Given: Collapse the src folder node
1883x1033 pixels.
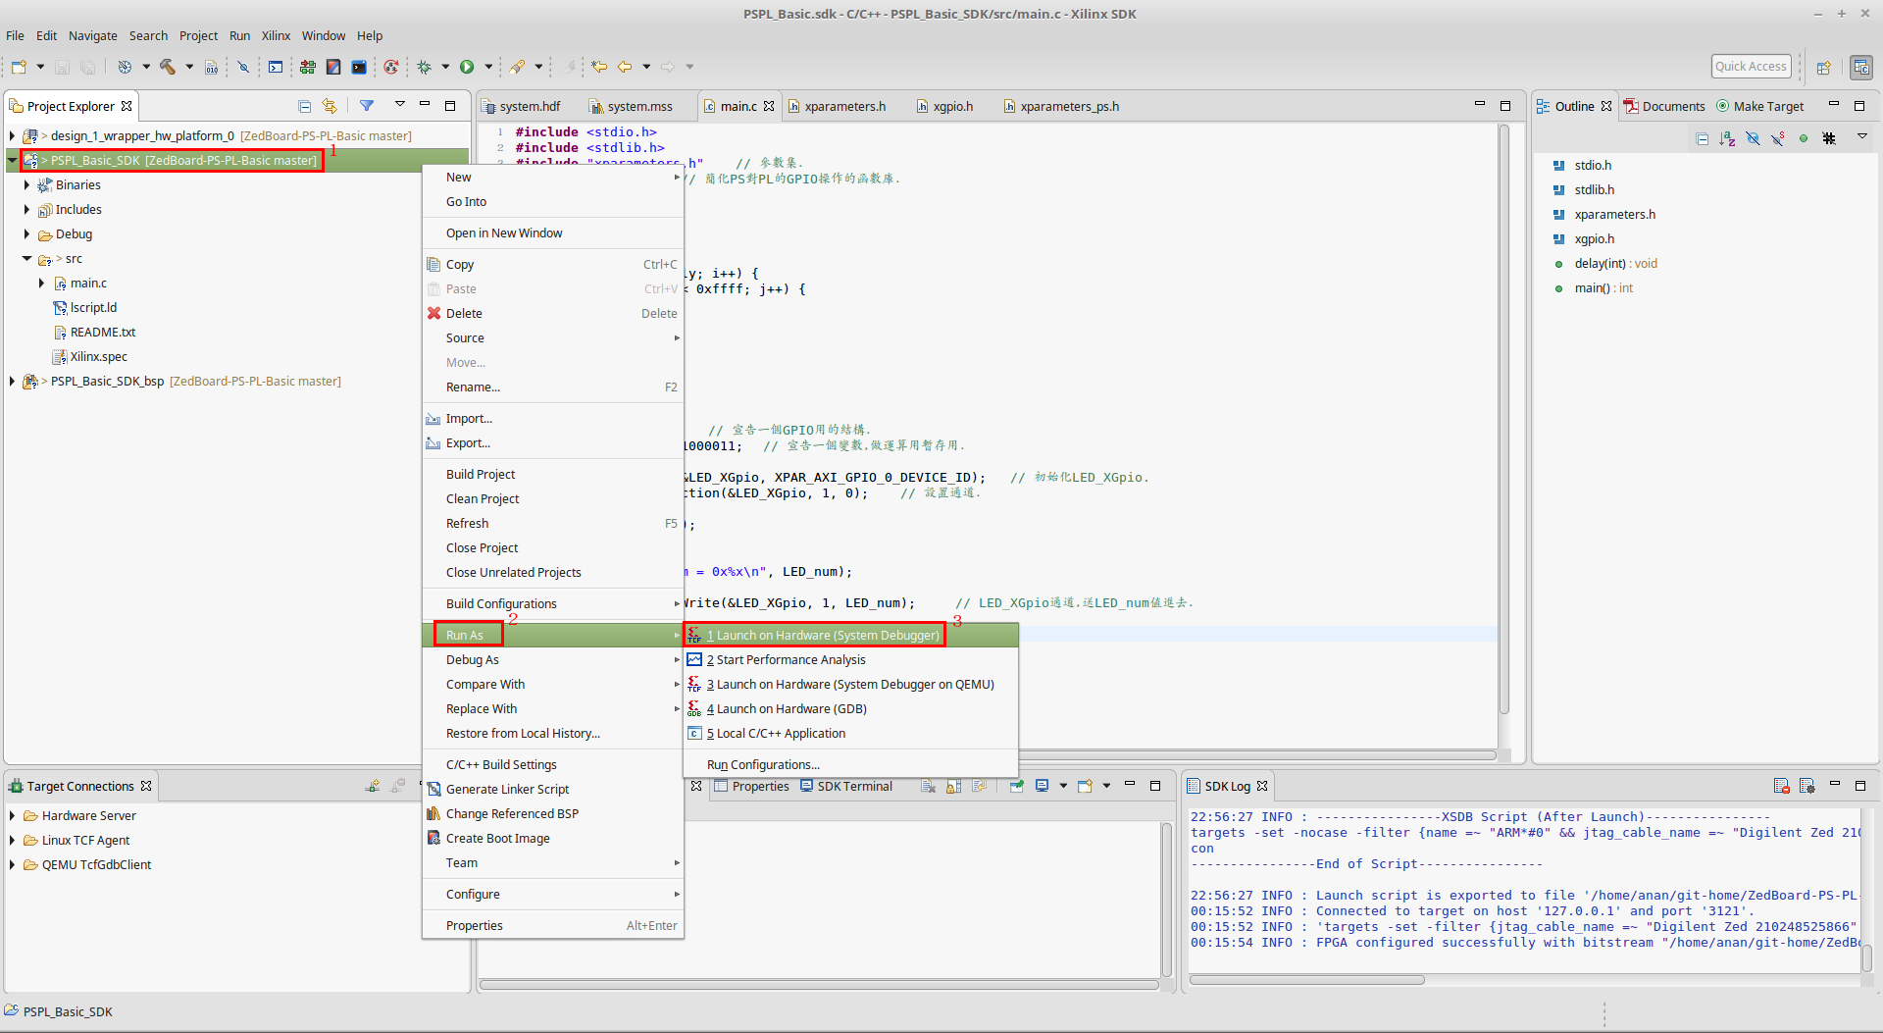Looking at the screenshot, I should [26, 258].
